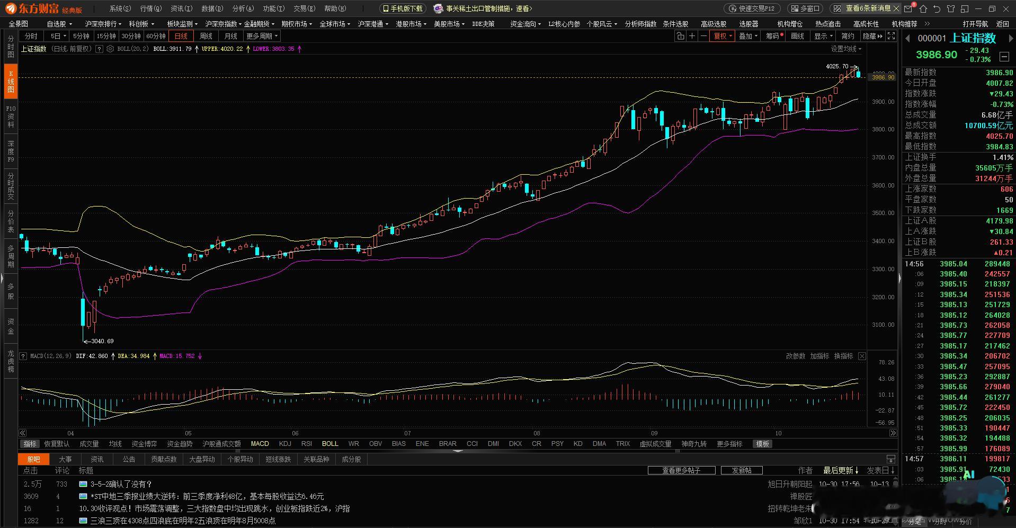Switch to the 周线 weekly chart tab
Viewport: 1016px width, 528px height.
206,36
